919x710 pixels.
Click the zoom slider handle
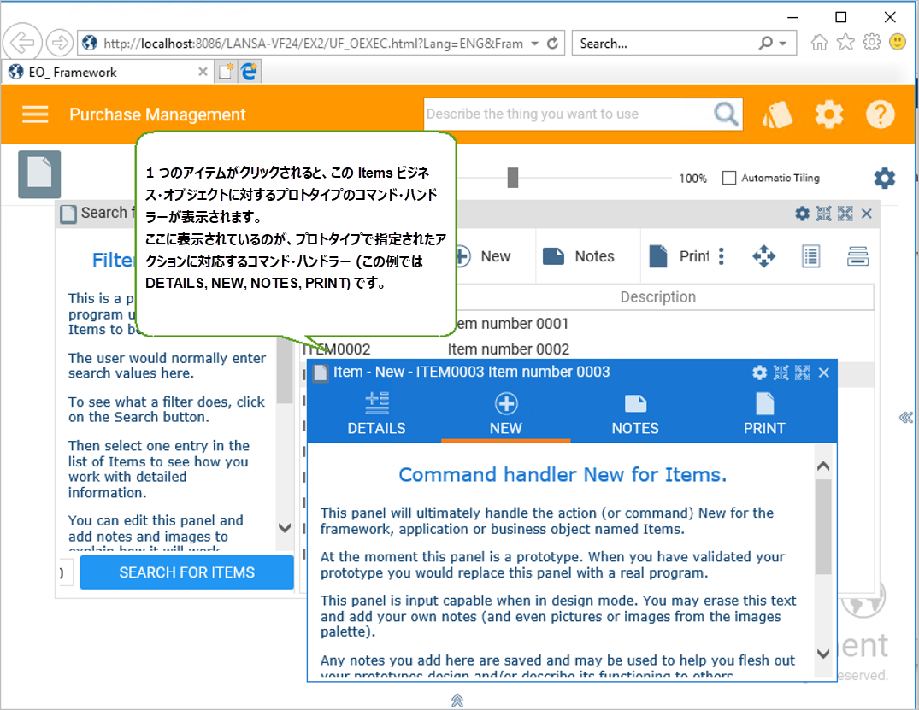point(513,178)
